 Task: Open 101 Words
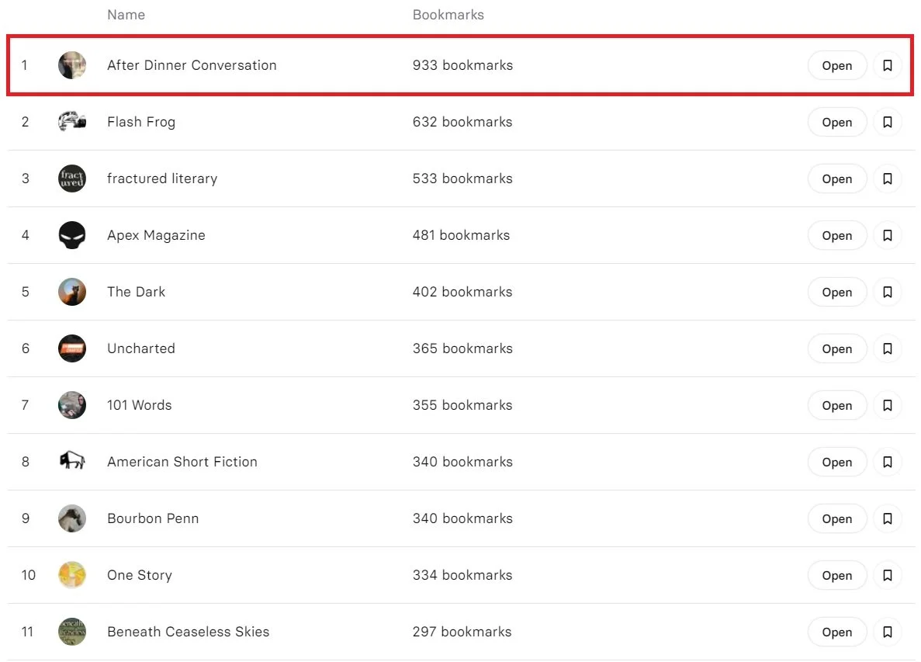pyautogui.click(x=837, y=405)
